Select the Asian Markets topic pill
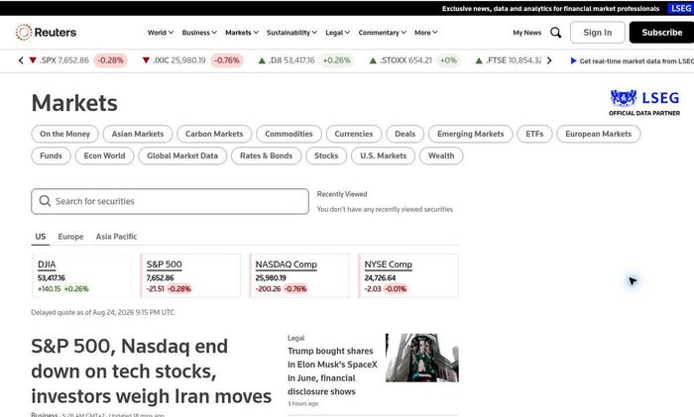The image size is (694, 417). (137, 134)
